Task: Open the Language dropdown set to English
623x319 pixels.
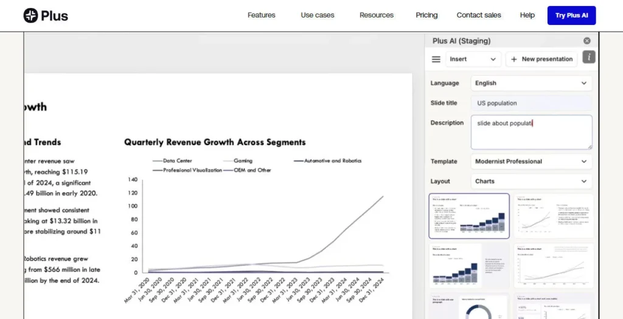Action: point(531,83)
